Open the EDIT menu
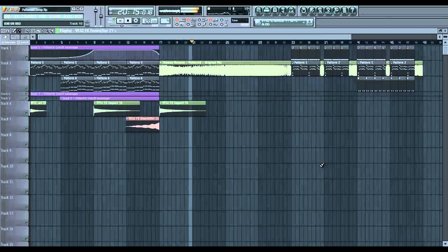This screenshot has width=448, height=252. (x=16, y=16)
